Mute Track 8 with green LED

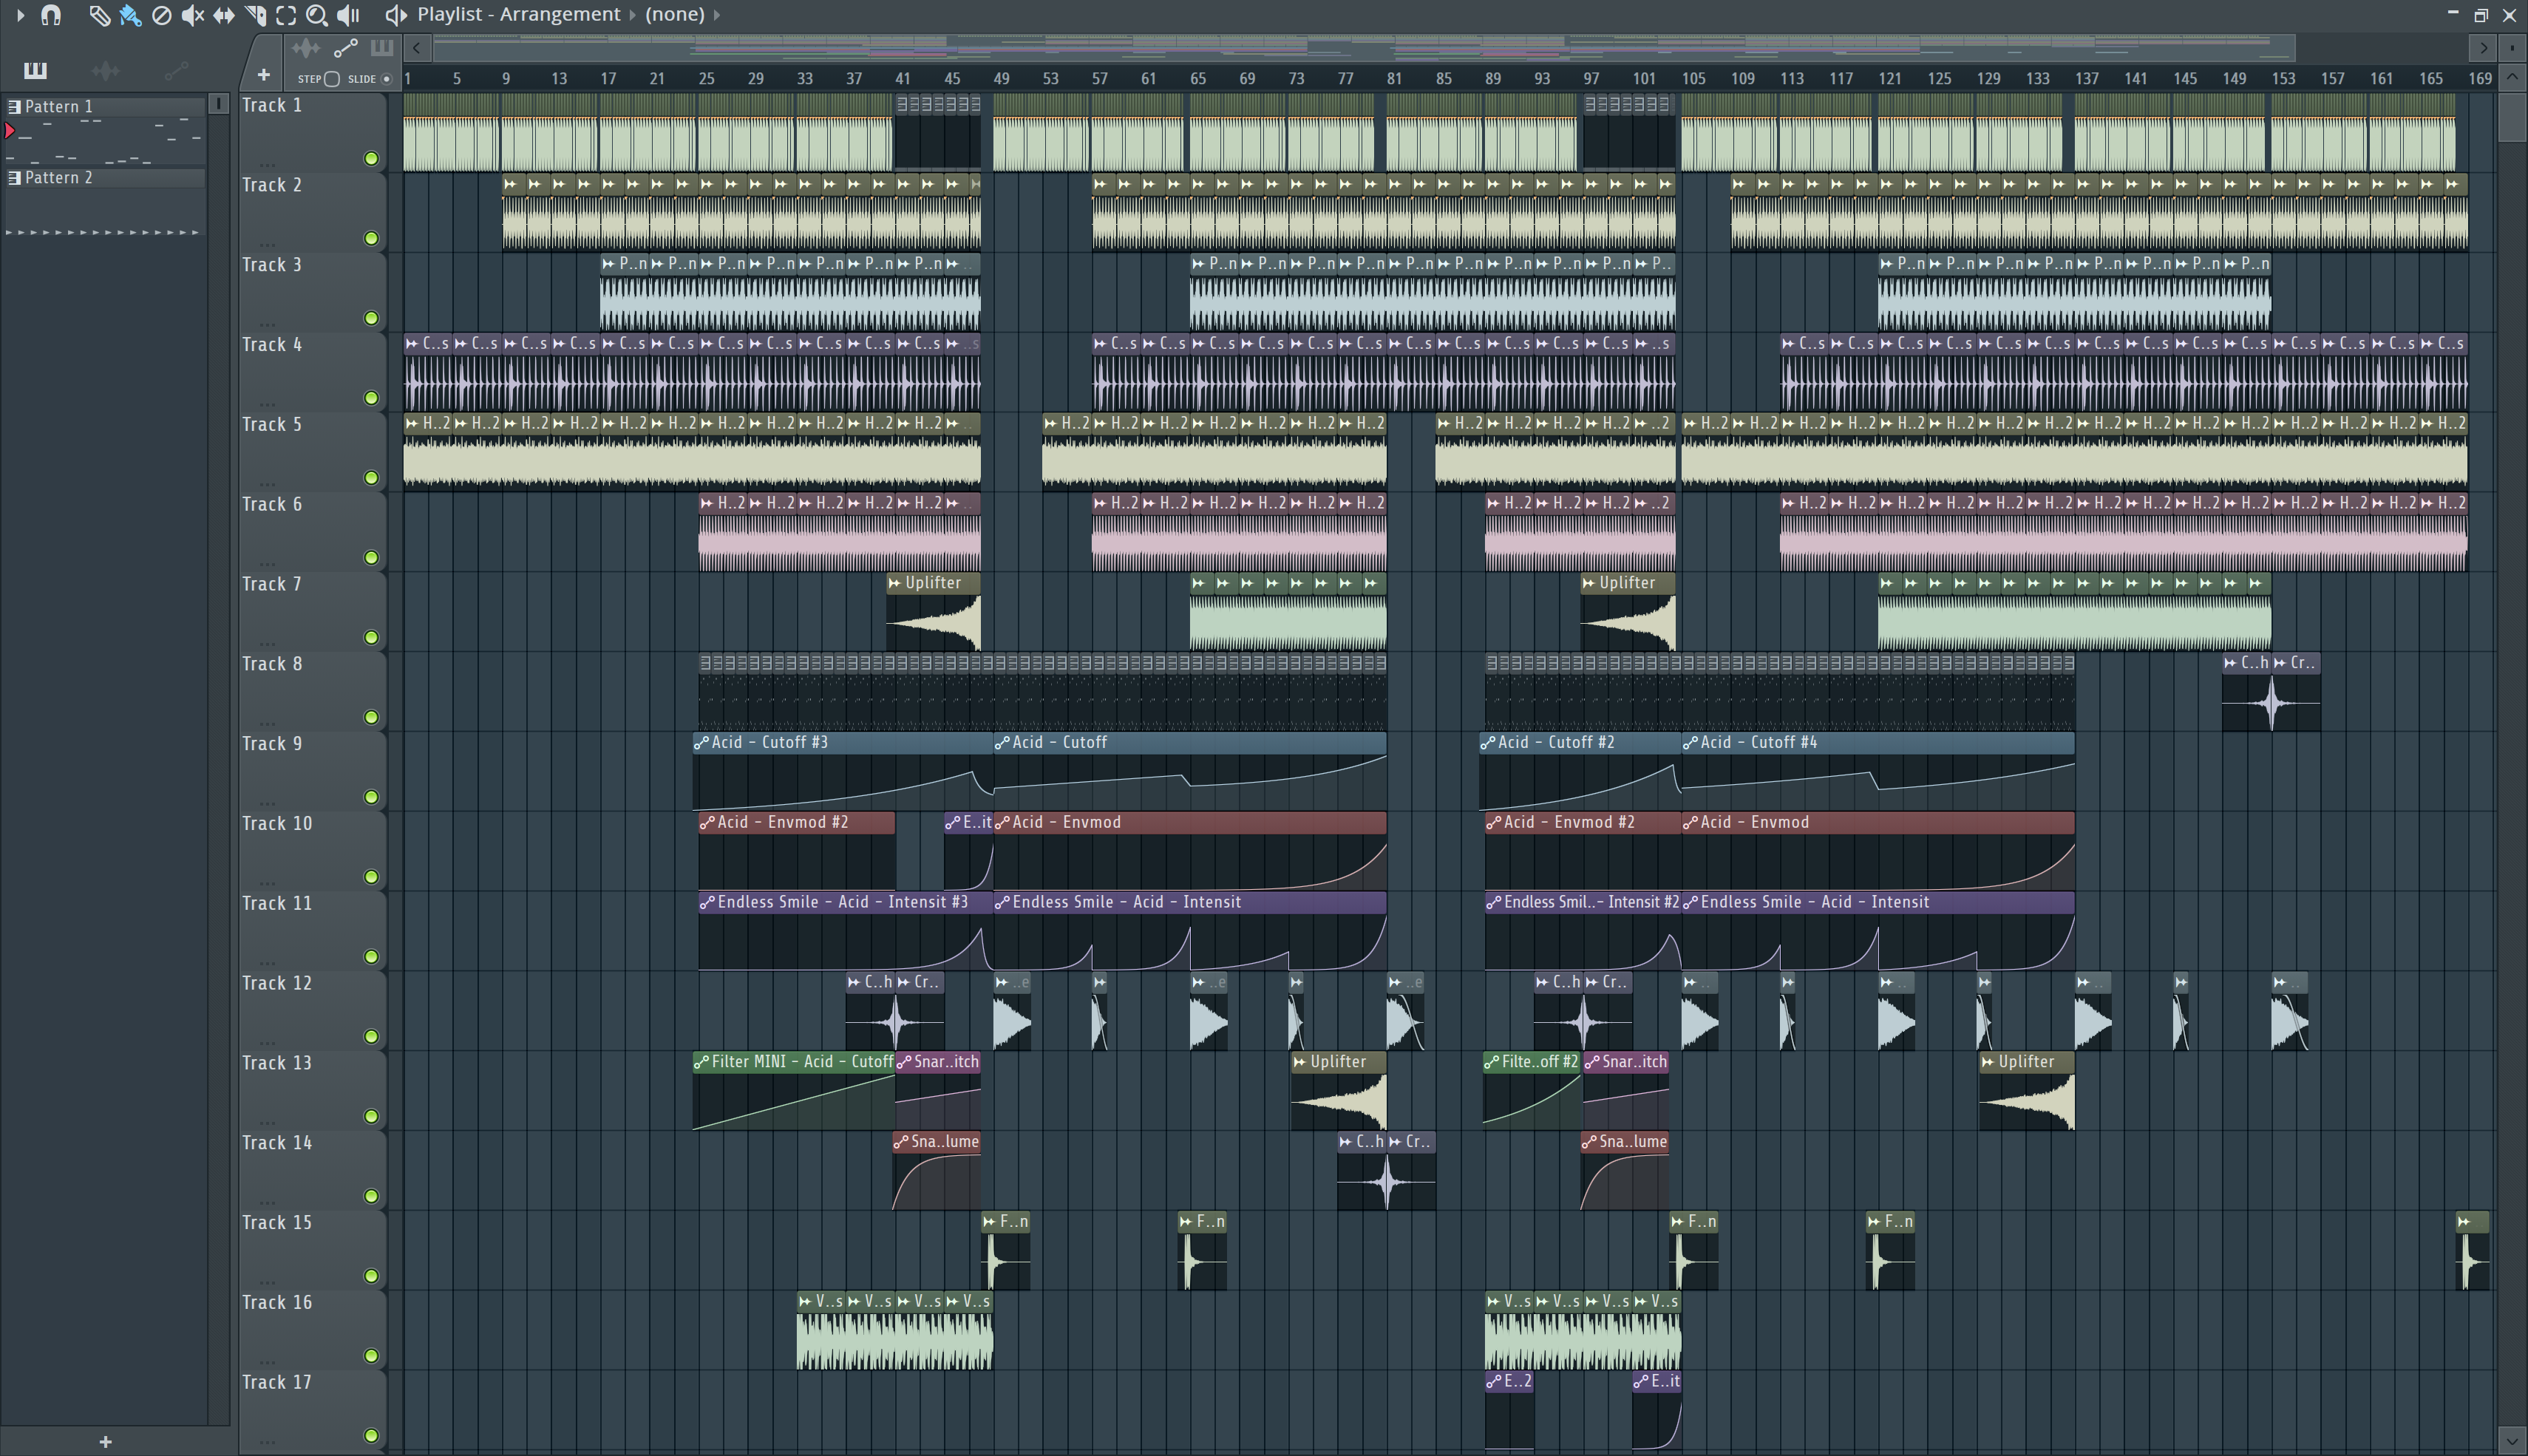(x=371, y=717)
